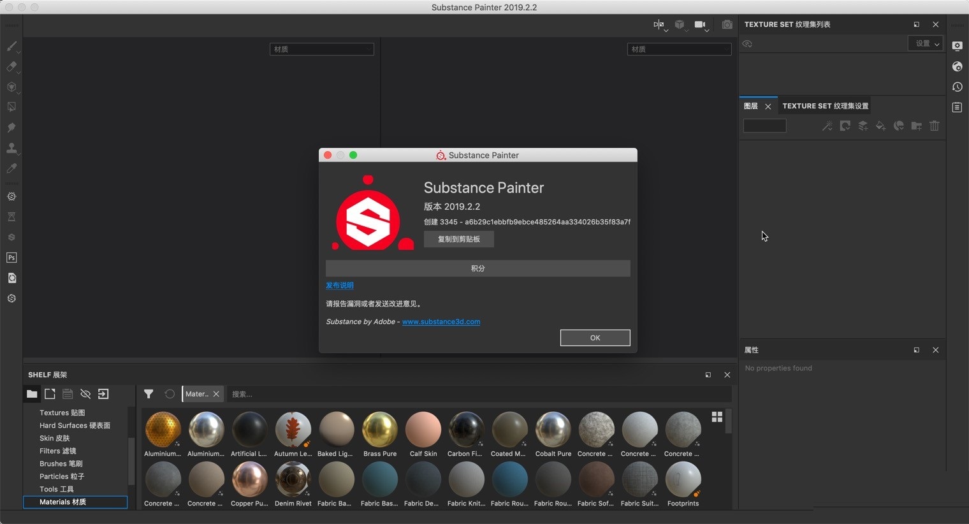Image resolution: width=969 pixels, height=524 pixels.
Task: Create new shelf tab icon
Action: tap(50, 394)
